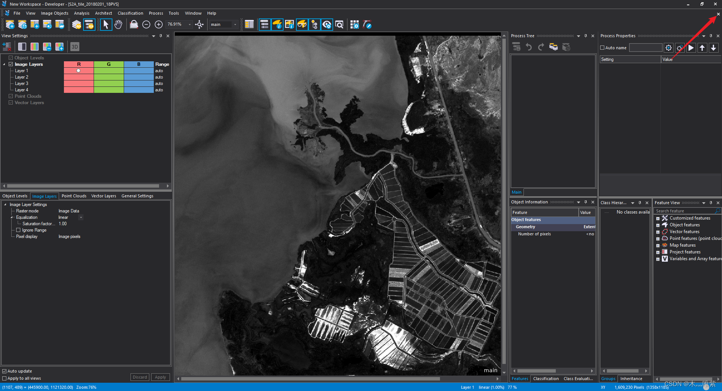Click the Apply button
Image resolution: width=722 pixels, height=391 pixels.
click(160, 377)
